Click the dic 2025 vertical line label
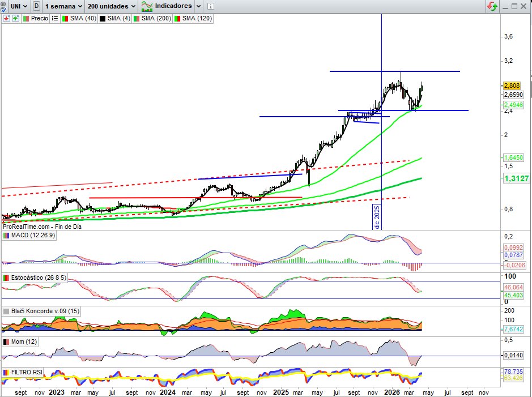Image resolution: width=532 pixels, height=397 pixels. [x=377, y=217]
